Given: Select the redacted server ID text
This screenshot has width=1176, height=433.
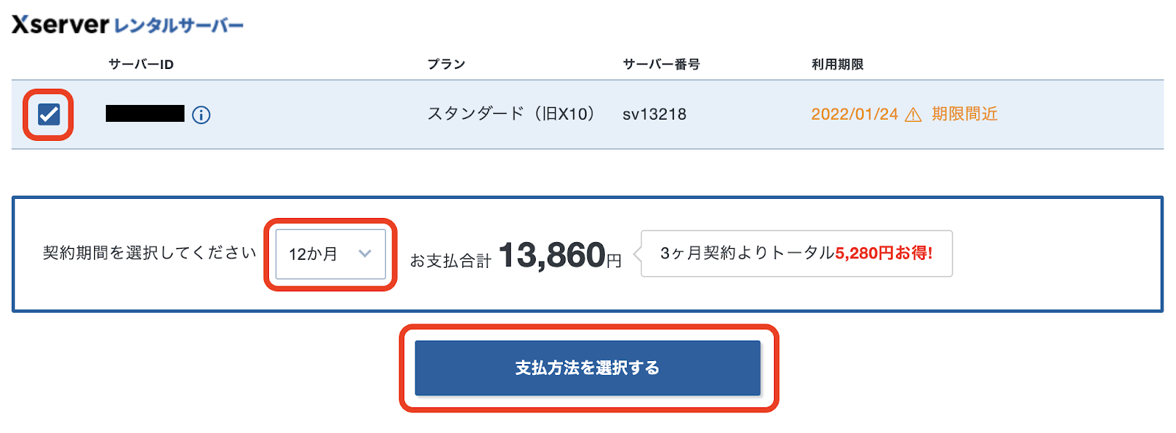Looking at the screenshot, I should [145, 114].
